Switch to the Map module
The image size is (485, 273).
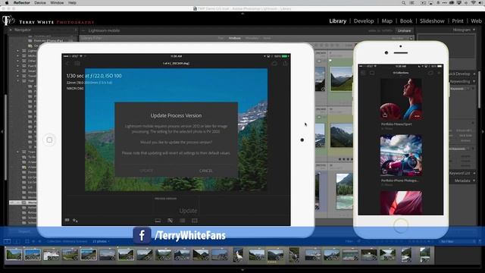[387, 21]
